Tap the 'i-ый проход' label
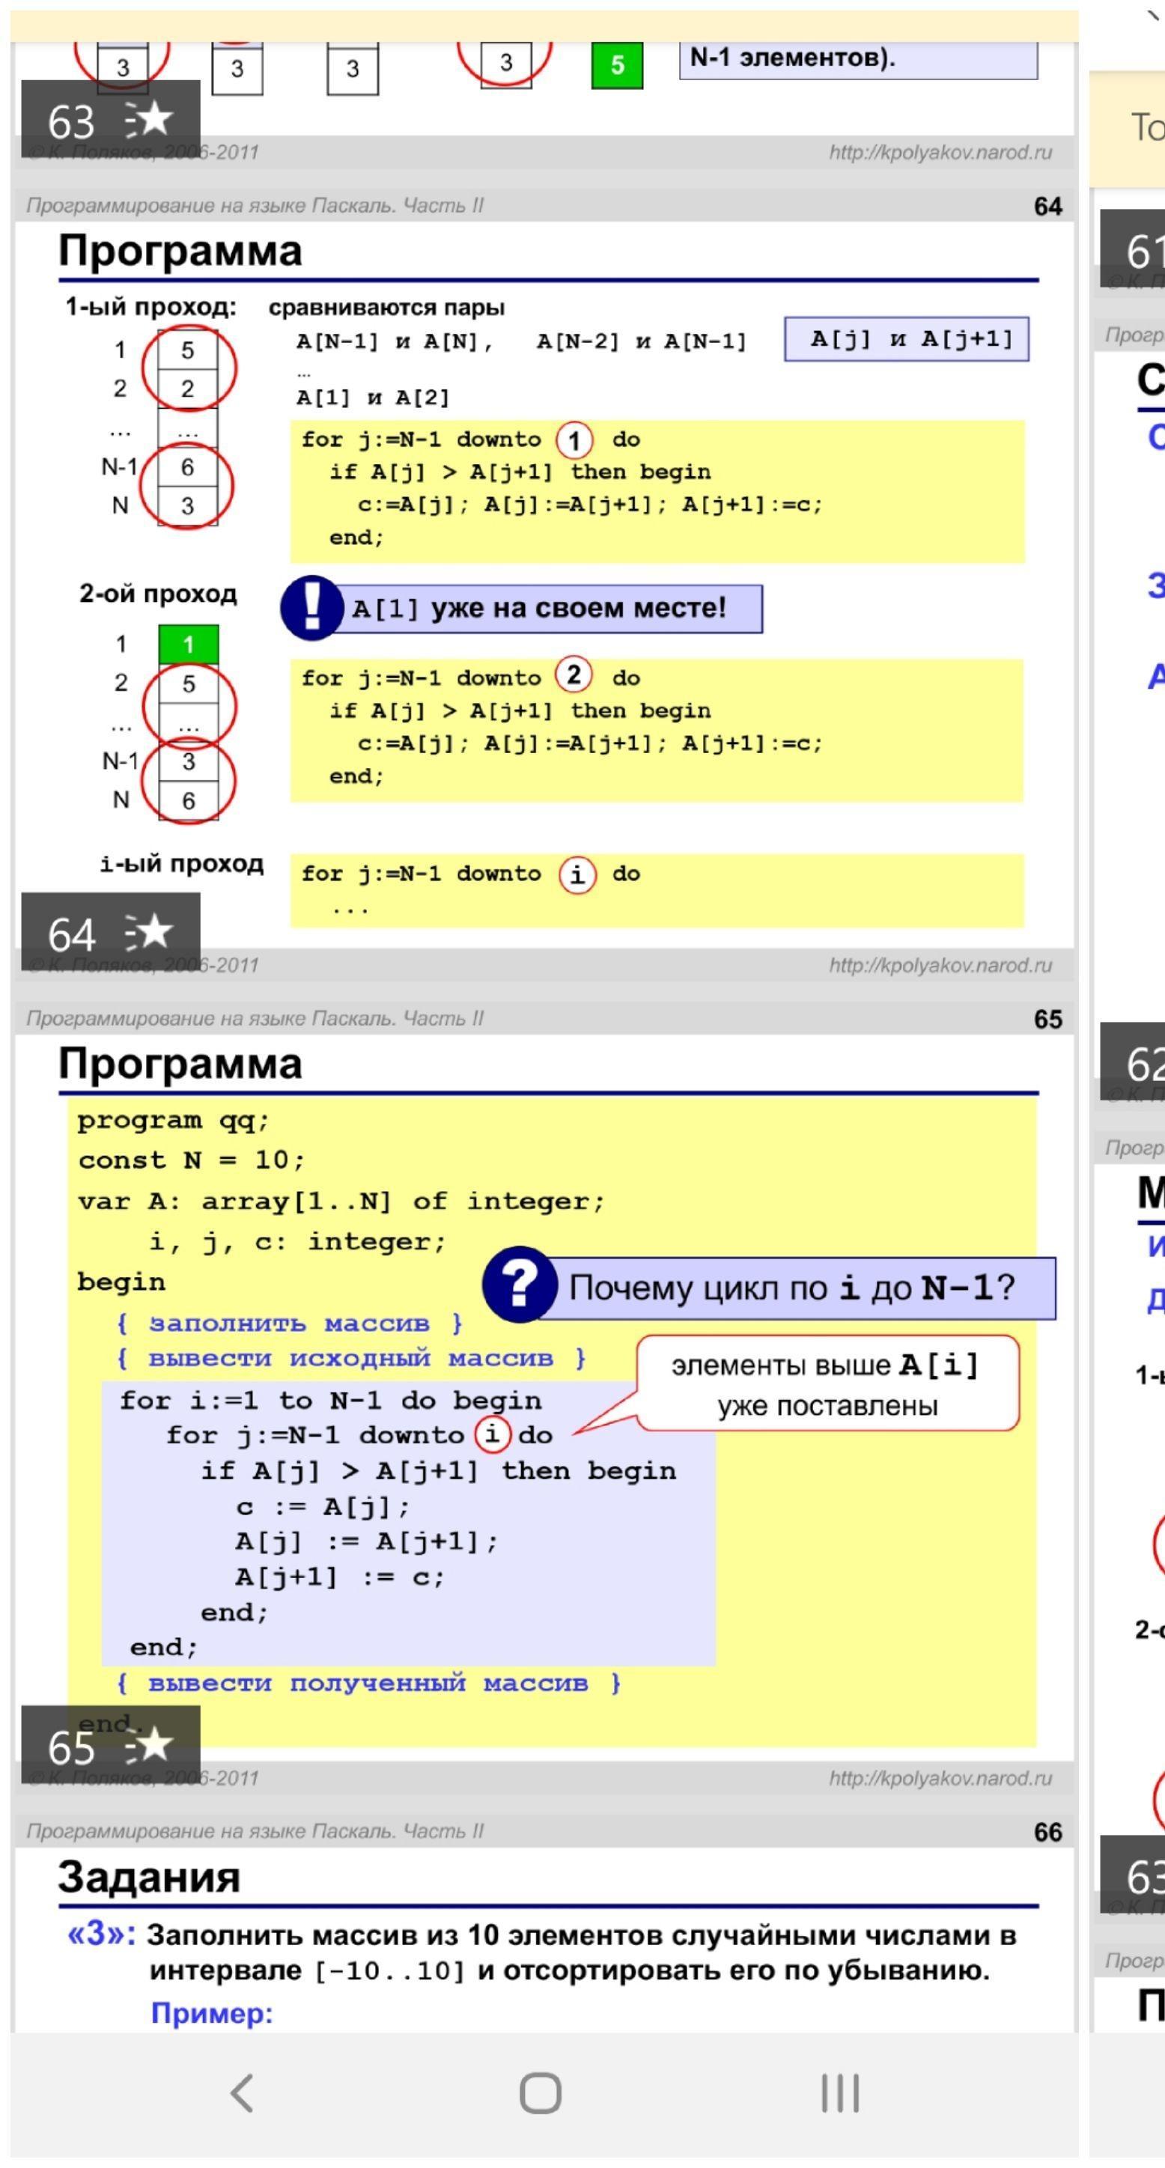The width and height of the screenshot is (1165, 2168). [182, 865]
